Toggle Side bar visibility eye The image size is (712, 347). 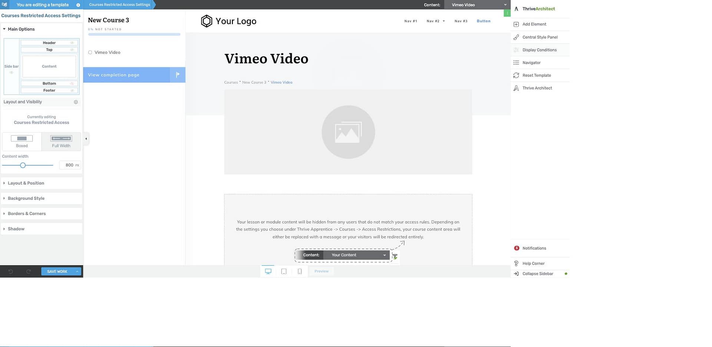pos(11,72)
